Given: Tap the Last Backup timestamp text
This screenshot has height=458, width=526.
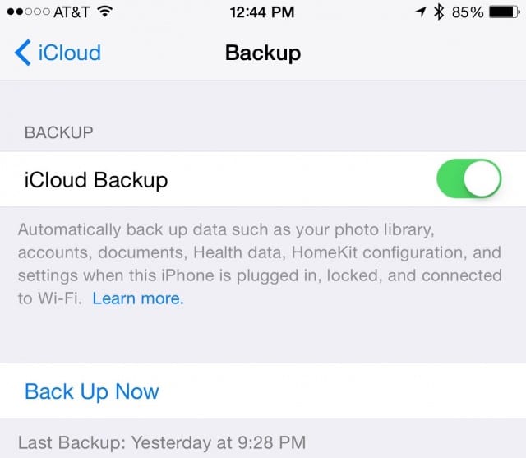Looking at the screenshot, I should [x=162, y=442].
